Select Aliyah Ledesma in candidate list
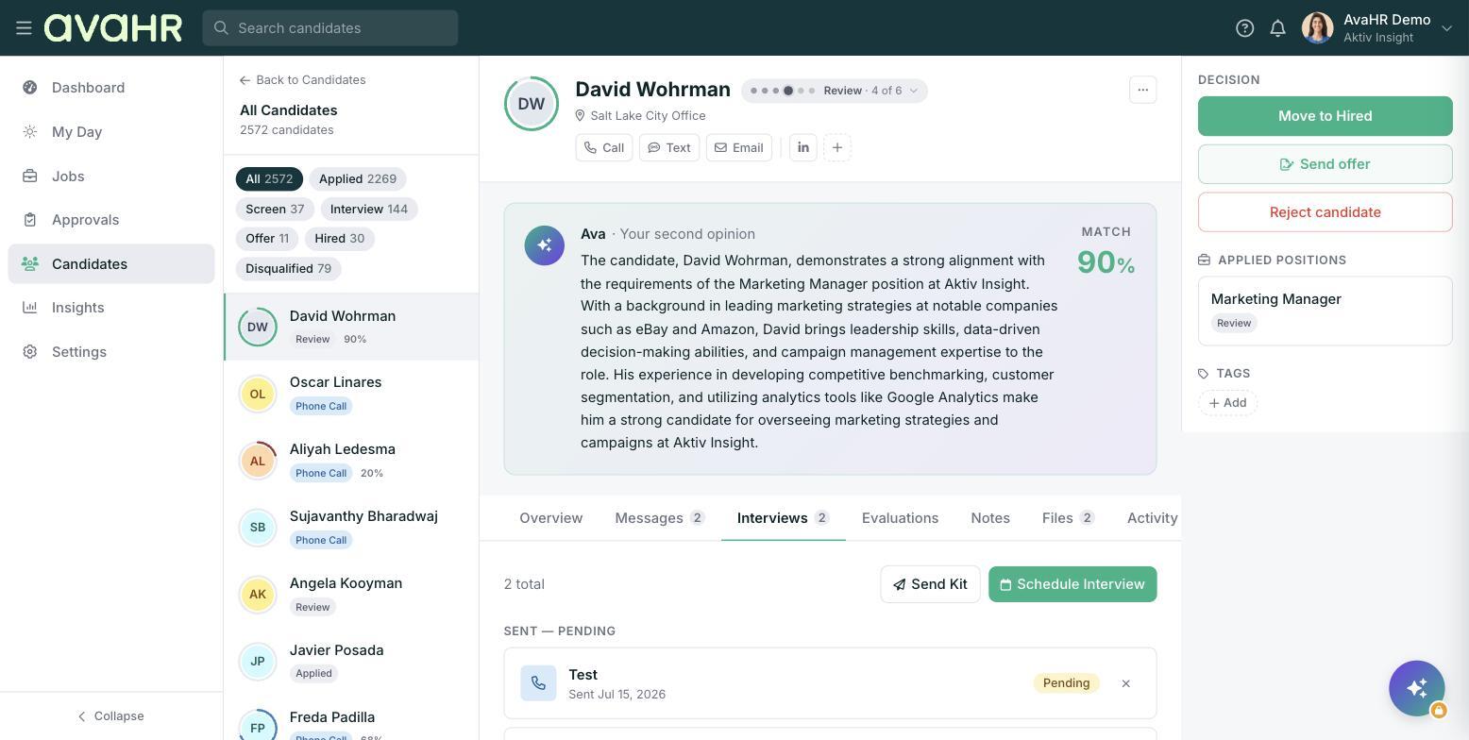This screenshot has height=740, width=1469. click(x=351, y=461)
